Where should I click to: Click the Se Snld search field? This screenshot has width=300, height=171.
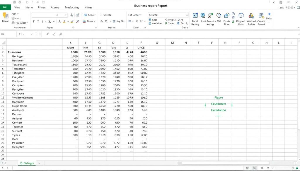click(x=168, y=15)
